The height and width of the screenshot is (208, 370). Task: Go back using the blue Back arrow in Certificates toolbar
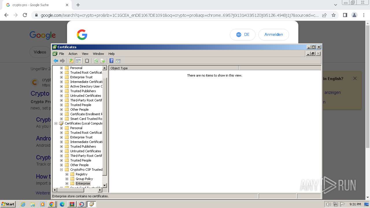56,61
